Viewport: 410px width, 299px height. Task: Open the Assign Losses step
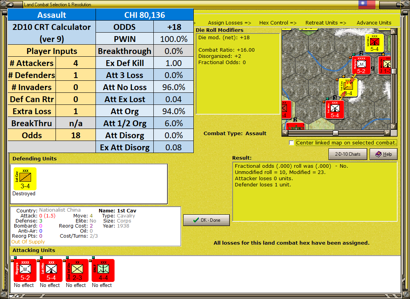point(229,23)
